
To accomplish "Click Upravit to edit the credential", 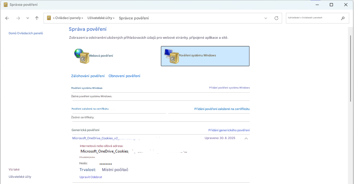I will click(85, 177).
